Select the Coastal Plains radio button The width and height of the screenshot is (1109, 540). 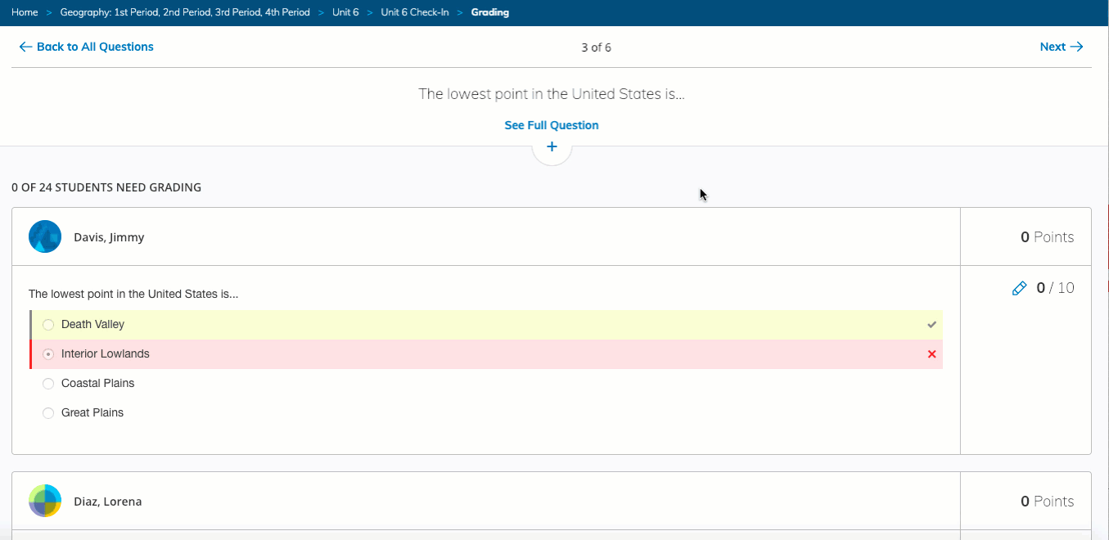(48, 384)
